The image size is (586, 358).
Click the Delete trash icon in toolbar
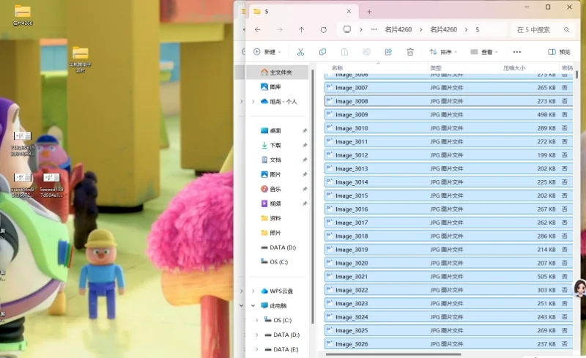(410, 52)
